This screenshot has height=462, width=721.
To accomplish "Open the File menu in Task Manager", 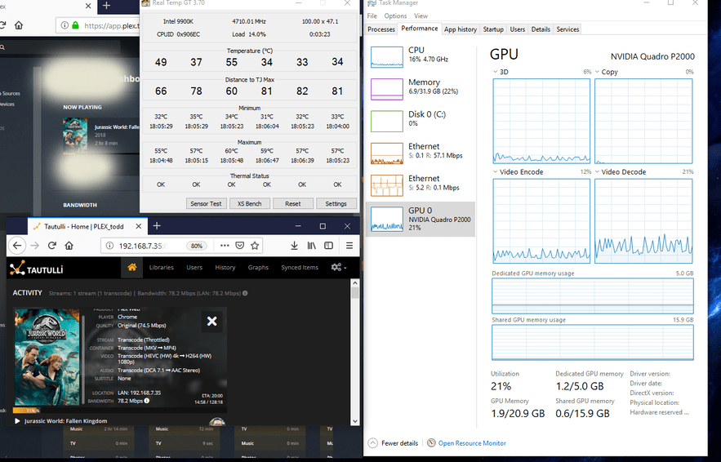I will (372, 16).
